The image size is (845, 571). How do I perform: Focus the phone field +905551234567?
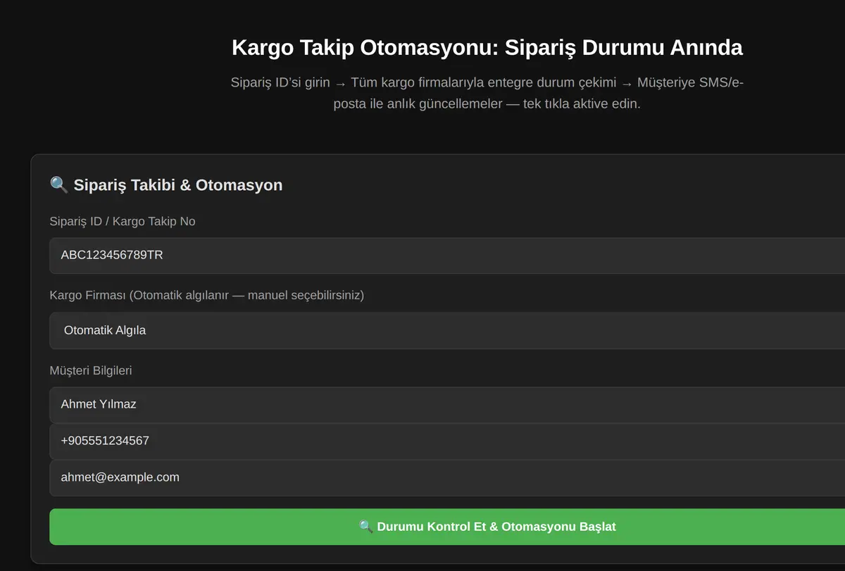(447, 441)
